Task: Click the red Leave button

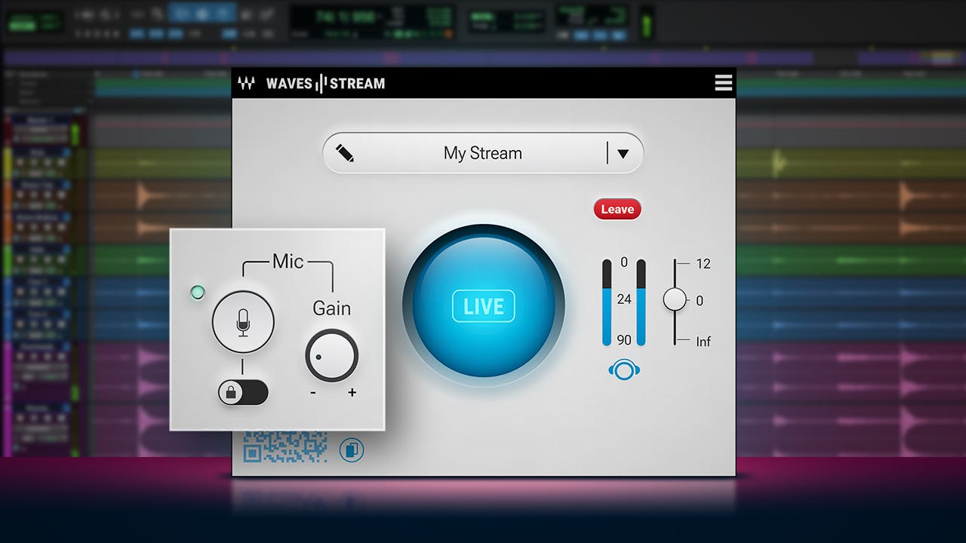Action: pyautogui.click(x=617, y=210)
